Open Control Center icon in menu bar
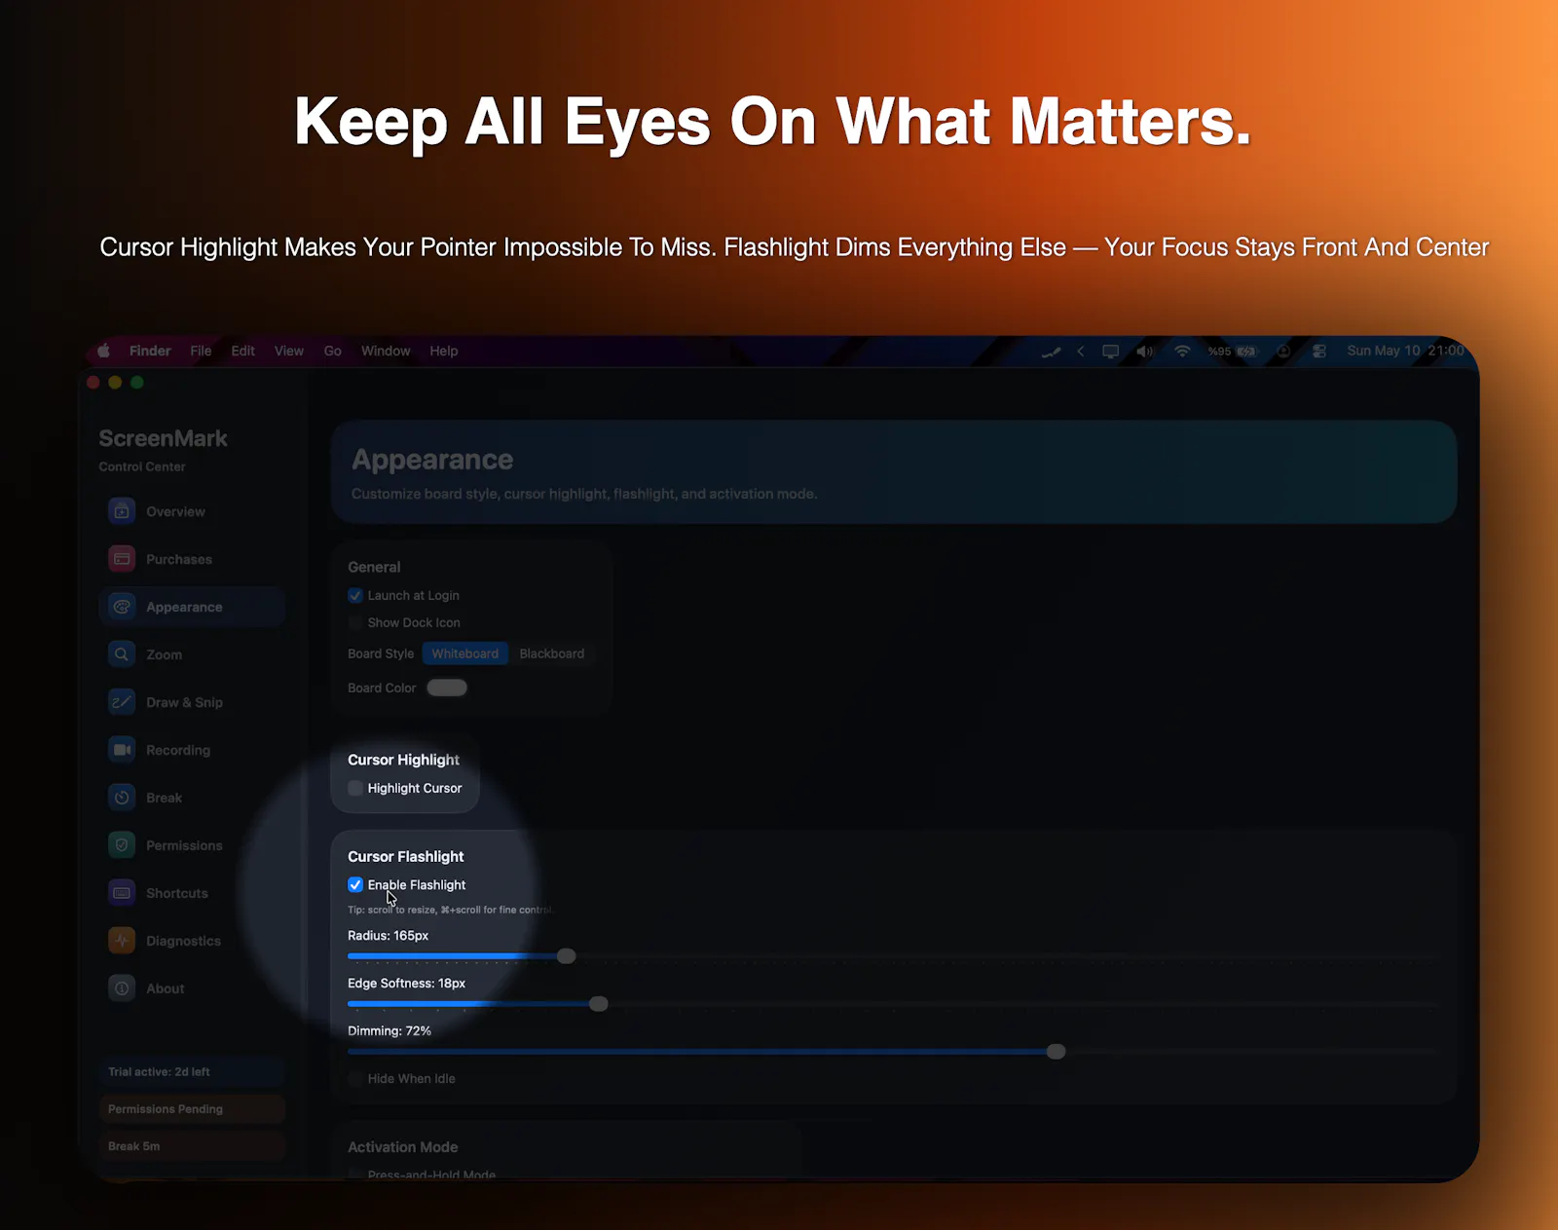Image resolution: width=1558 pixels, height=1230 pixels. [x=1319, y=352]
